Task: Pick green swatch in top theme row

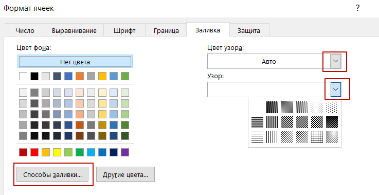Action: coord(125,76)
